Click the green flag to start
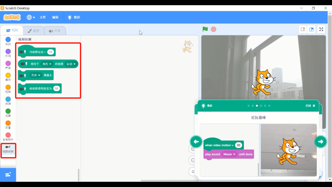The width and height of the screenshot is (332, 187). click(x=205, y=29)
